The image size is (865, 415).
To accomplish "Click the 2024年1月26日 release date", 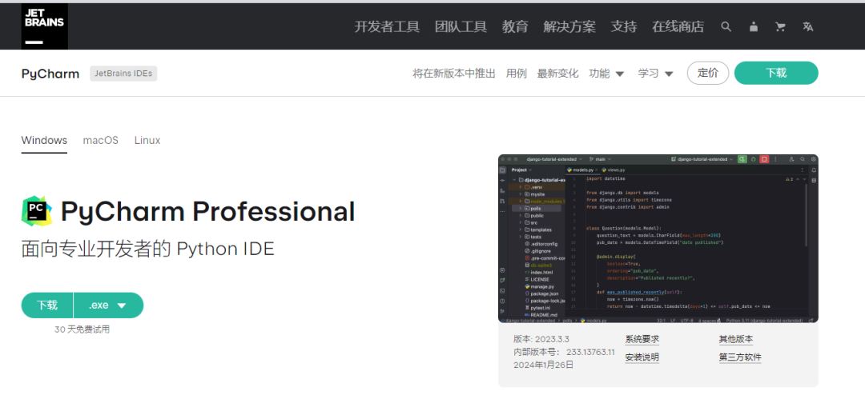I will (x=543, y=365).
